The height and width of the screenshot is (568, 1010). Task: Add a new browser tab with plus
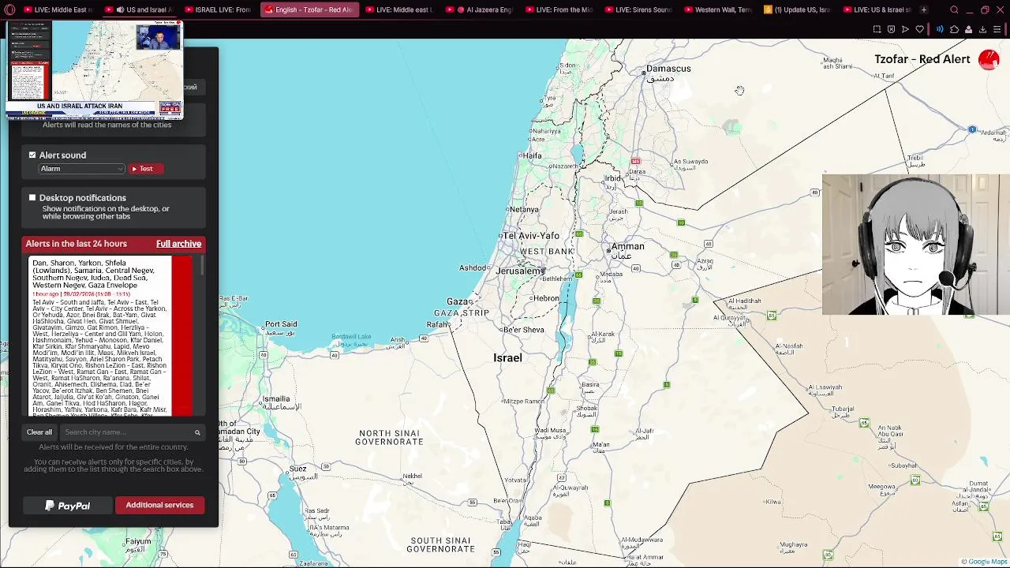click(x=923, y=9)
